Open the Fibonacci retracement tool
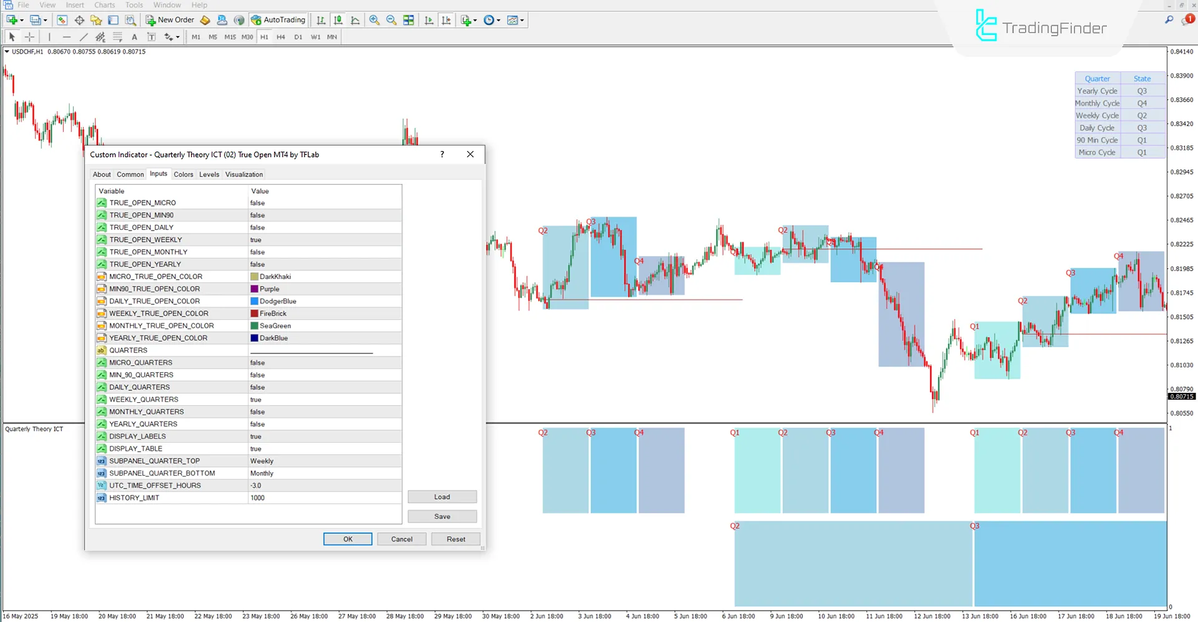 117,37
